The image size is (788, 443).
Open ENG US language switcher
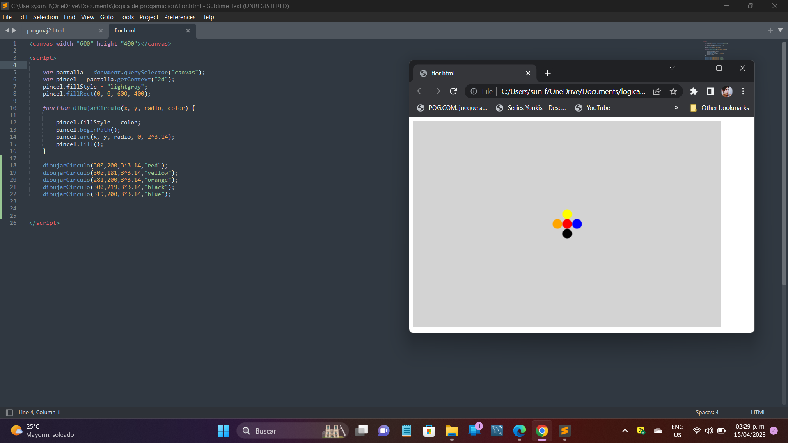[x=678, y=431]
